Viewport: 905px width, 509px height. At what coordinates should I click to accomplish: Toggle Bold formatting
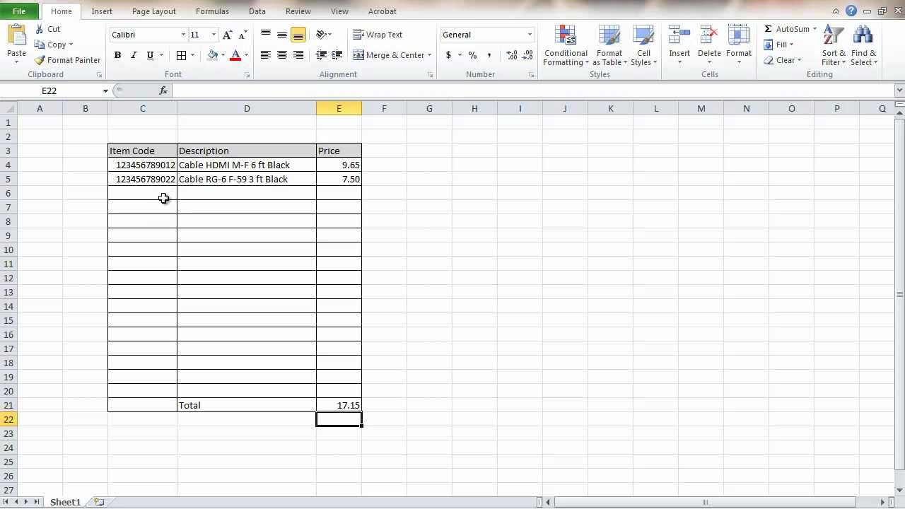tap(117, 55)
